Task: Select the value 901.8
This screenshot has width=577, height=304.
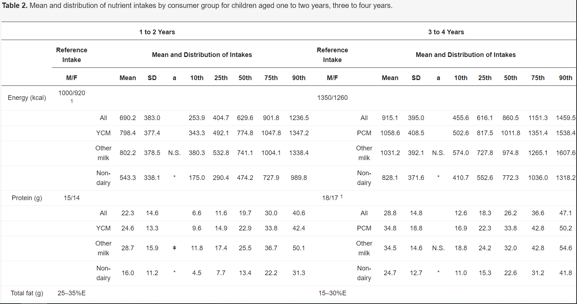Action: click(x=271, y=118)
